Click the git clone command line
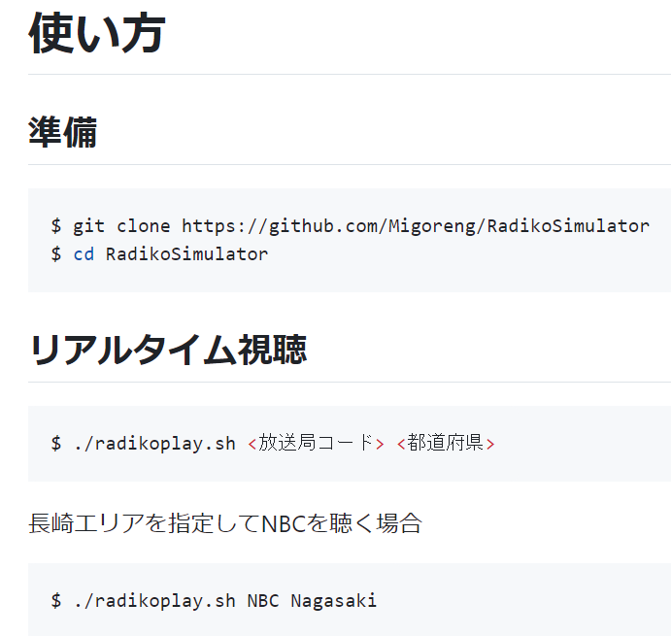This screenshot has width=671, height=636. [x=350, y=226]
